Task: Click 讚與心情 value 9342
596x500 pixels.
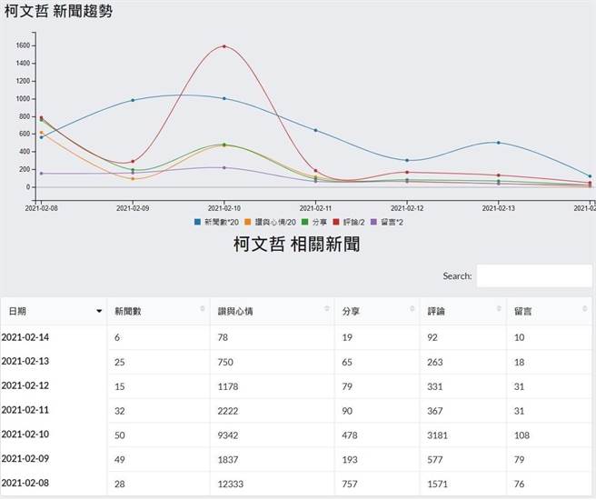Action: (228, 435)
